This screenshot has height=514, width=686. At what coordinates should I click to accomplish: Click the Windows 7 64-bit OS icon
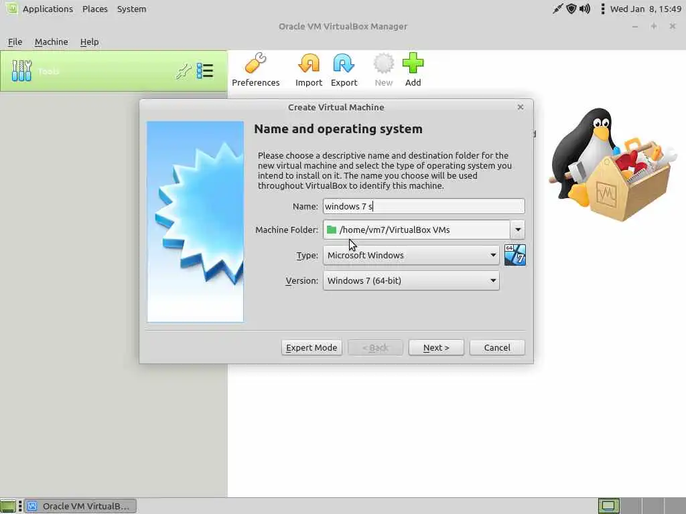[515, 255]
